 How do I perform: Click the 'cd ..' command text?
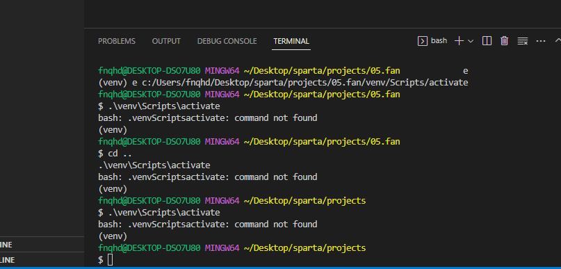click(x=120, y=154)
